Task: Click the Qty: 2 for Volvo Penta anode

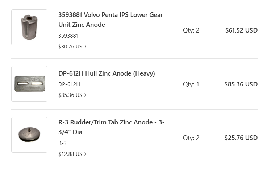Action: (x=191, y=30)
